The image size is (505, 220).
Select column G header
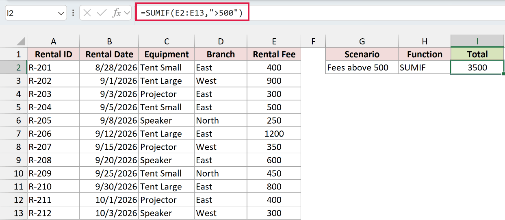(x=362, y=41)
